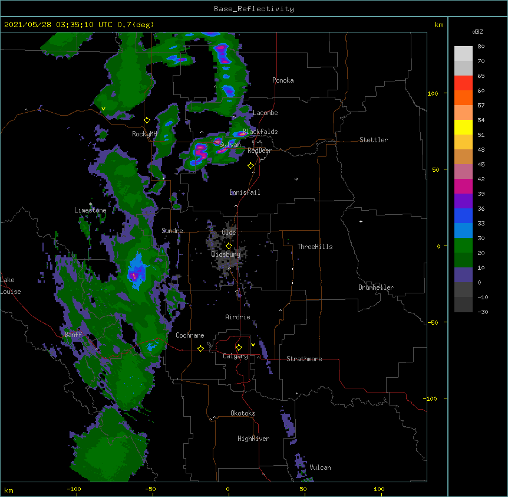Click the white 80 dBZ color swatch
Viewport: 508px width, 497px height.
pos(463,54)
